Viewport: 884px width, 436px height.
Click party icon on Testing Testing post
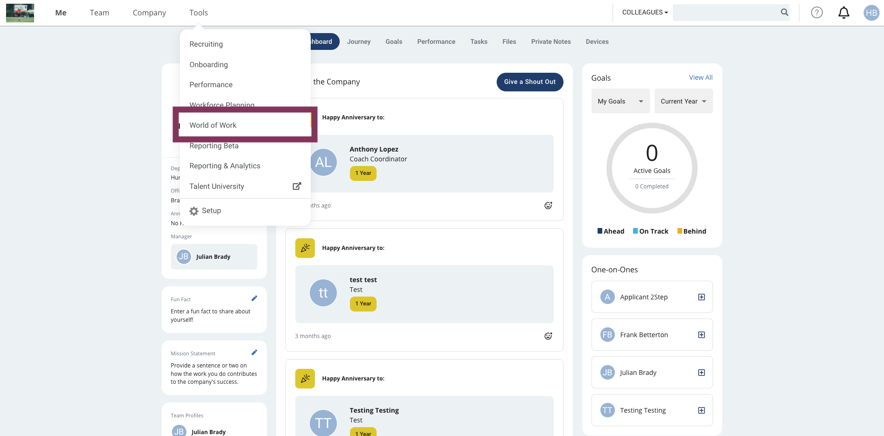[305, 379]
